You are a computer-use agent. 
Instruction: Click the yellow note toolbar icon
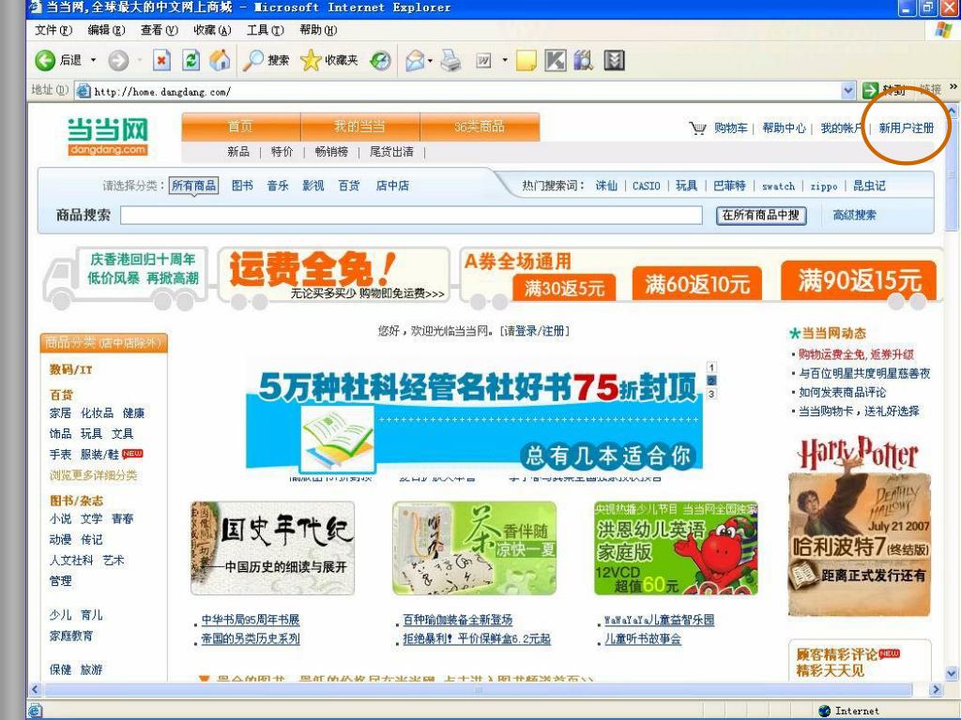coord(526,60)
